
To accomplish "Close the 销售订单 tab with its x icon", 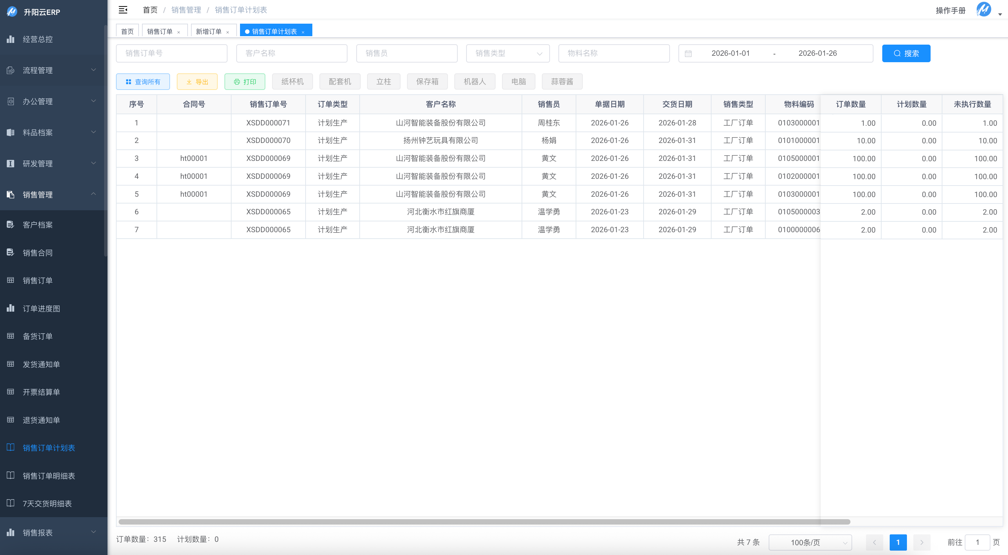I will (178, 32).
